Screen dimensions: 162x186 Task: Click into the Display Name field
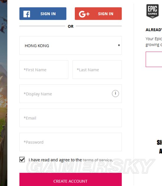[x=70, y=94]
